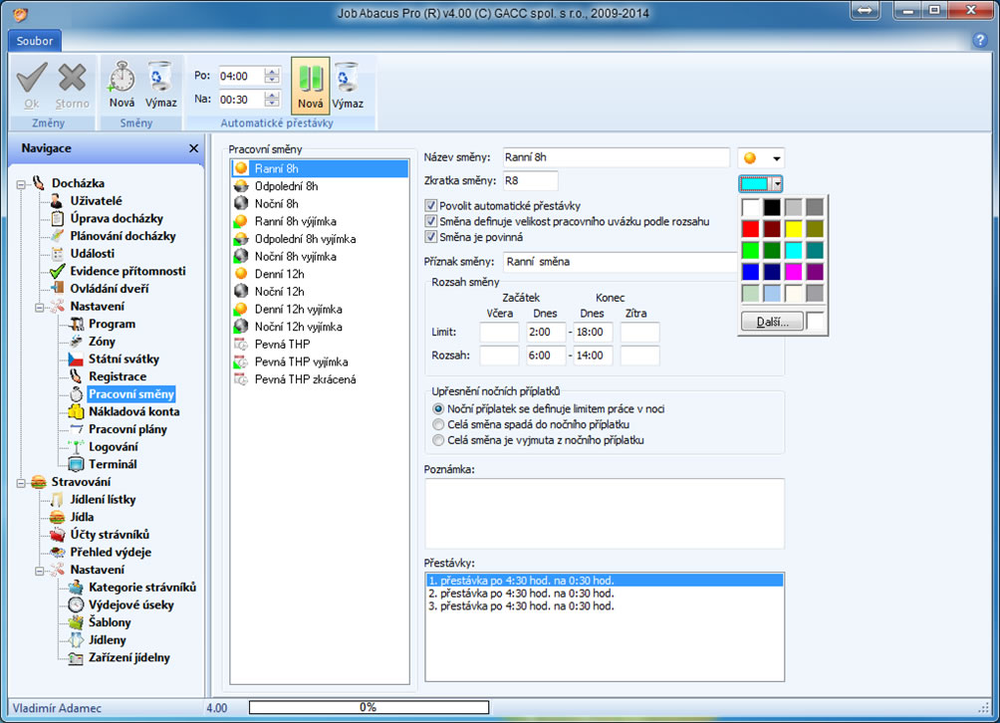Collapse the Docházka tree node

click(x=21, y=184)
